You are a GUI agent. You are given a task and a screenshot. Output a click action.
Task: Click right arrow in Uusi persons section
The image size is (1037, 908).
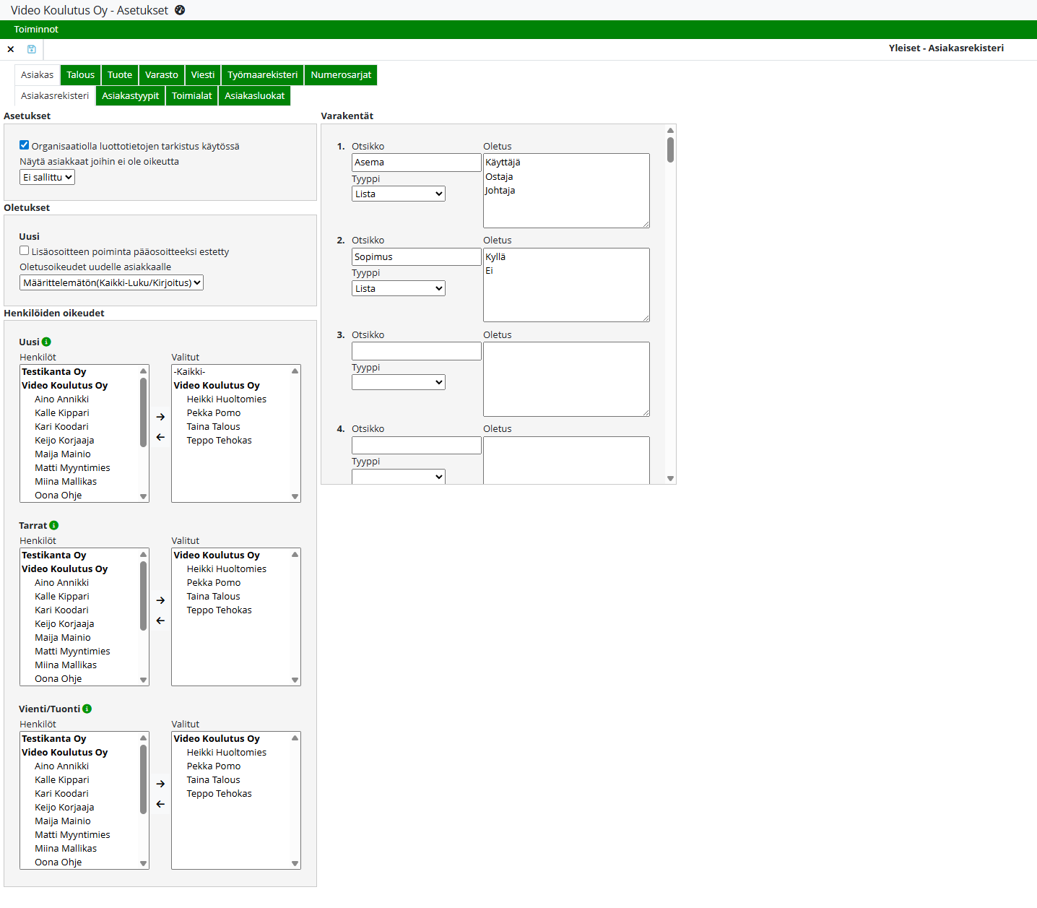click(x=160, y=417)
